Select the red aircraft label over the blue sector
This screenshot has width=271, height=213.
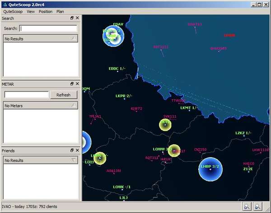tap(229, 35)
